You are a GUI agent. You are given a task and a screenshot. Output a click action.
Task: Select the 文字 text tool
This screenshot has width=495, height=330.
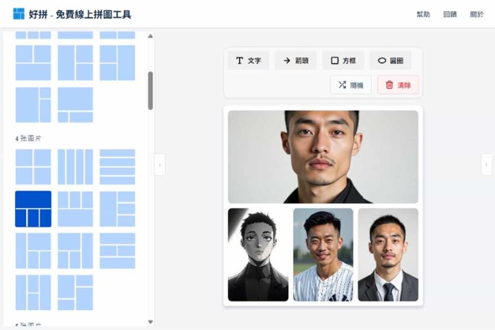[249, 60]
